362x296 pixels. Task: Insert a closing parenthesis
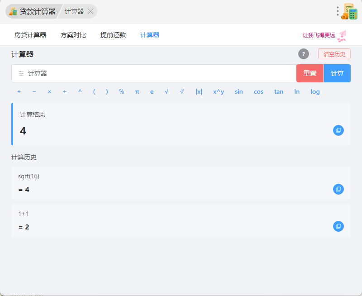(107, 92)
